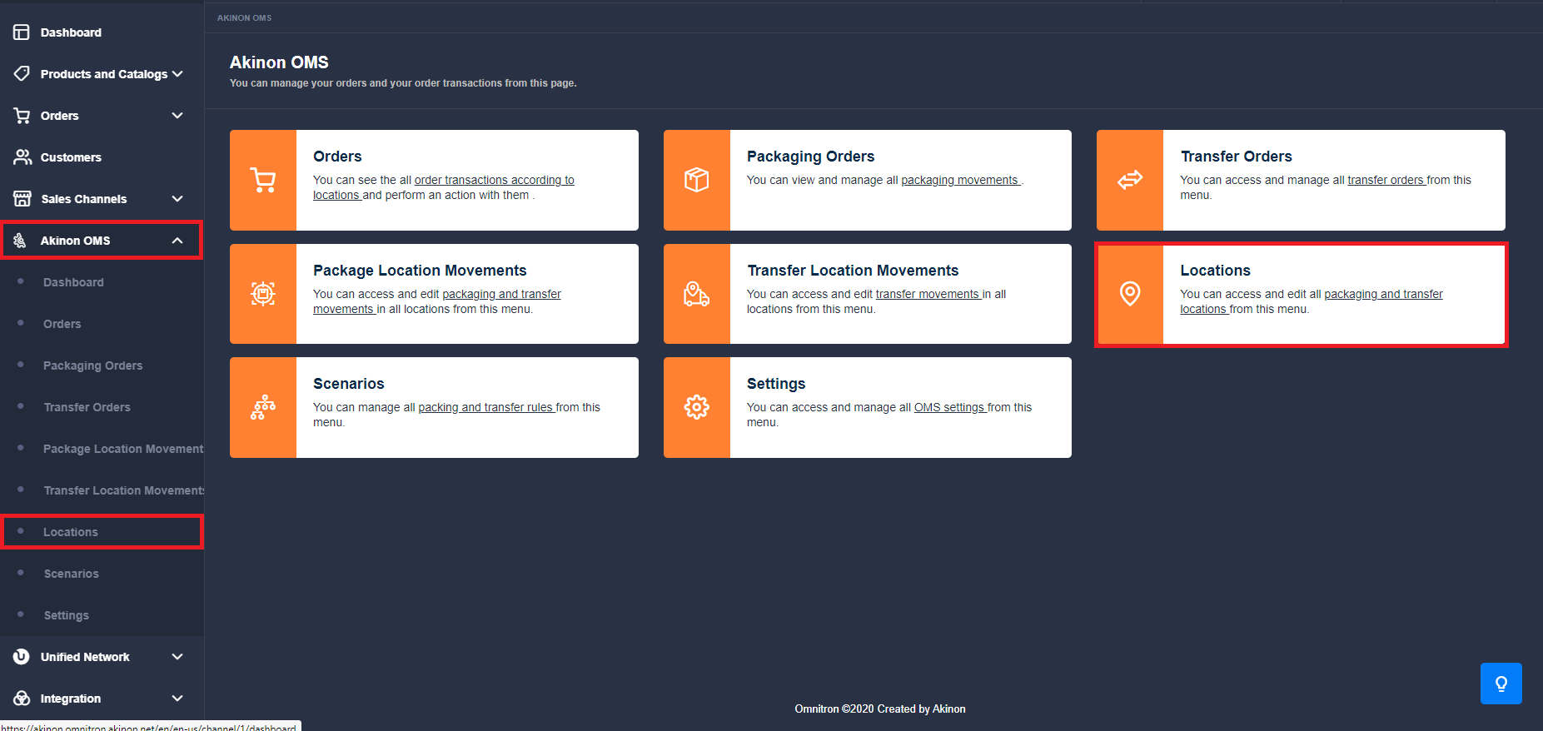
Task: Click the AKINON OMS breadcrumb
Action: click(244, 17)
